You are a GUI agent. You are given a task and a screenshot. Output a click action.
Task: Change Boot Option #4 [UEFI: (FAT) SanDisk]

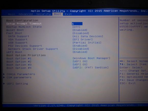(90, 68)
